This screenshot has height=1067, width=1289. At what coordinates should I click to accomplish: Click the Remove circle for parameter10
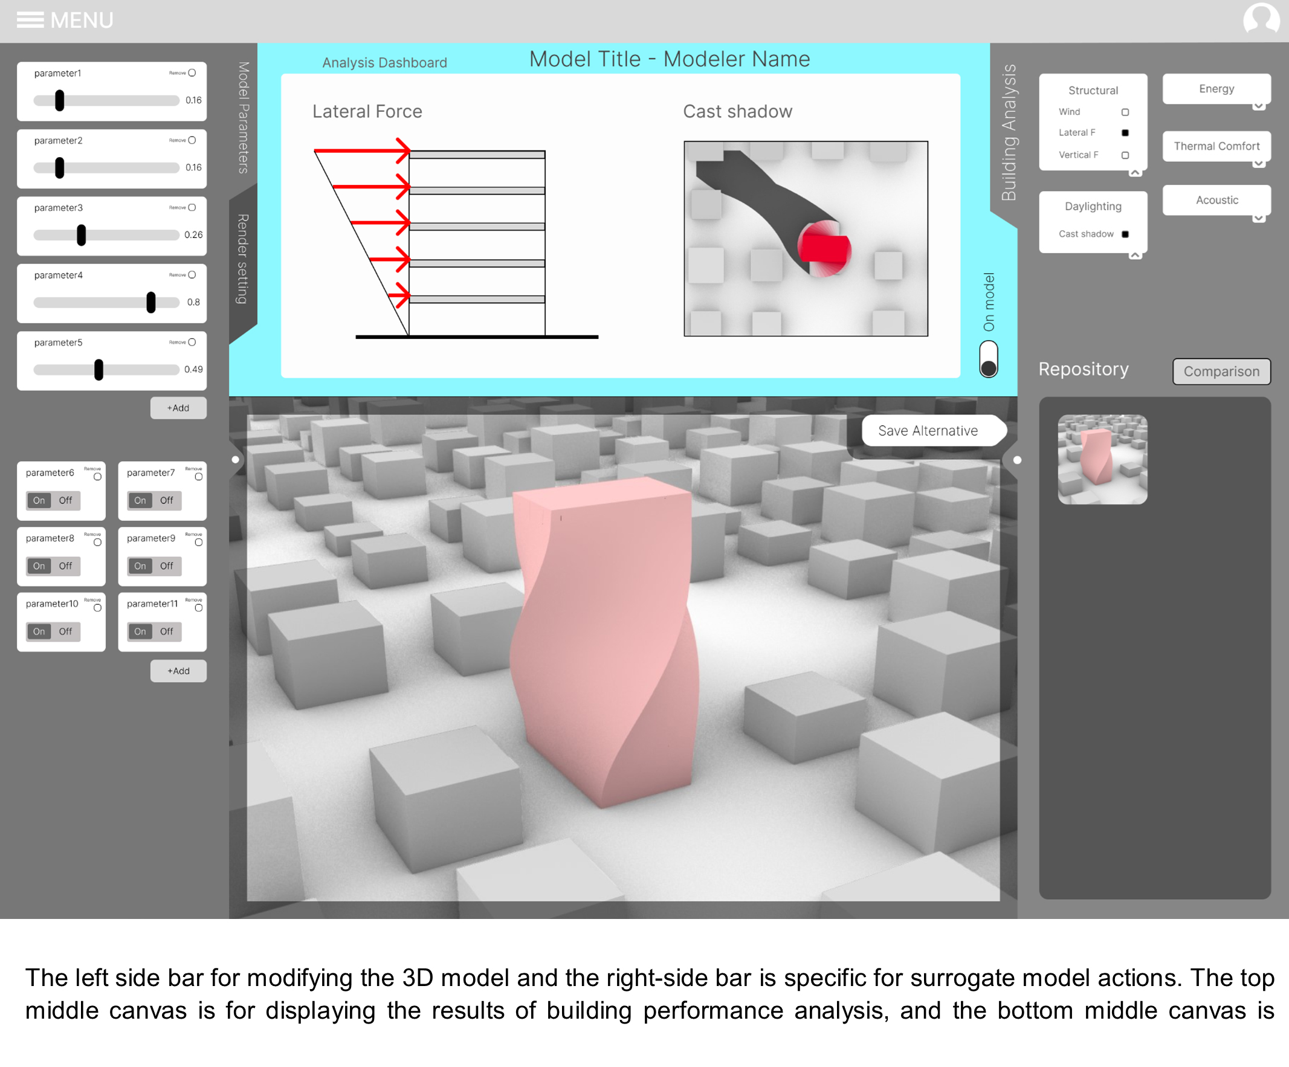click(97, 608)
